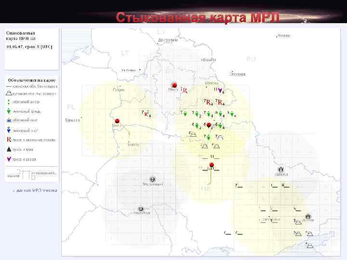Click the Kharkiv radar circle icon
Screen dimensions: 347x260
click(281, 169)
